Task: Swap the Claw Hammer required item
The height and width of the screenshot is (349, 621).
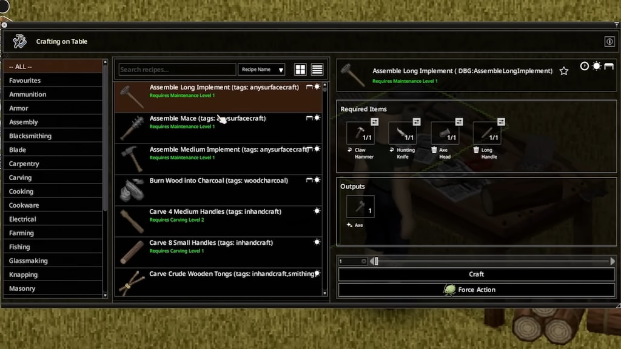Action: 374,122
